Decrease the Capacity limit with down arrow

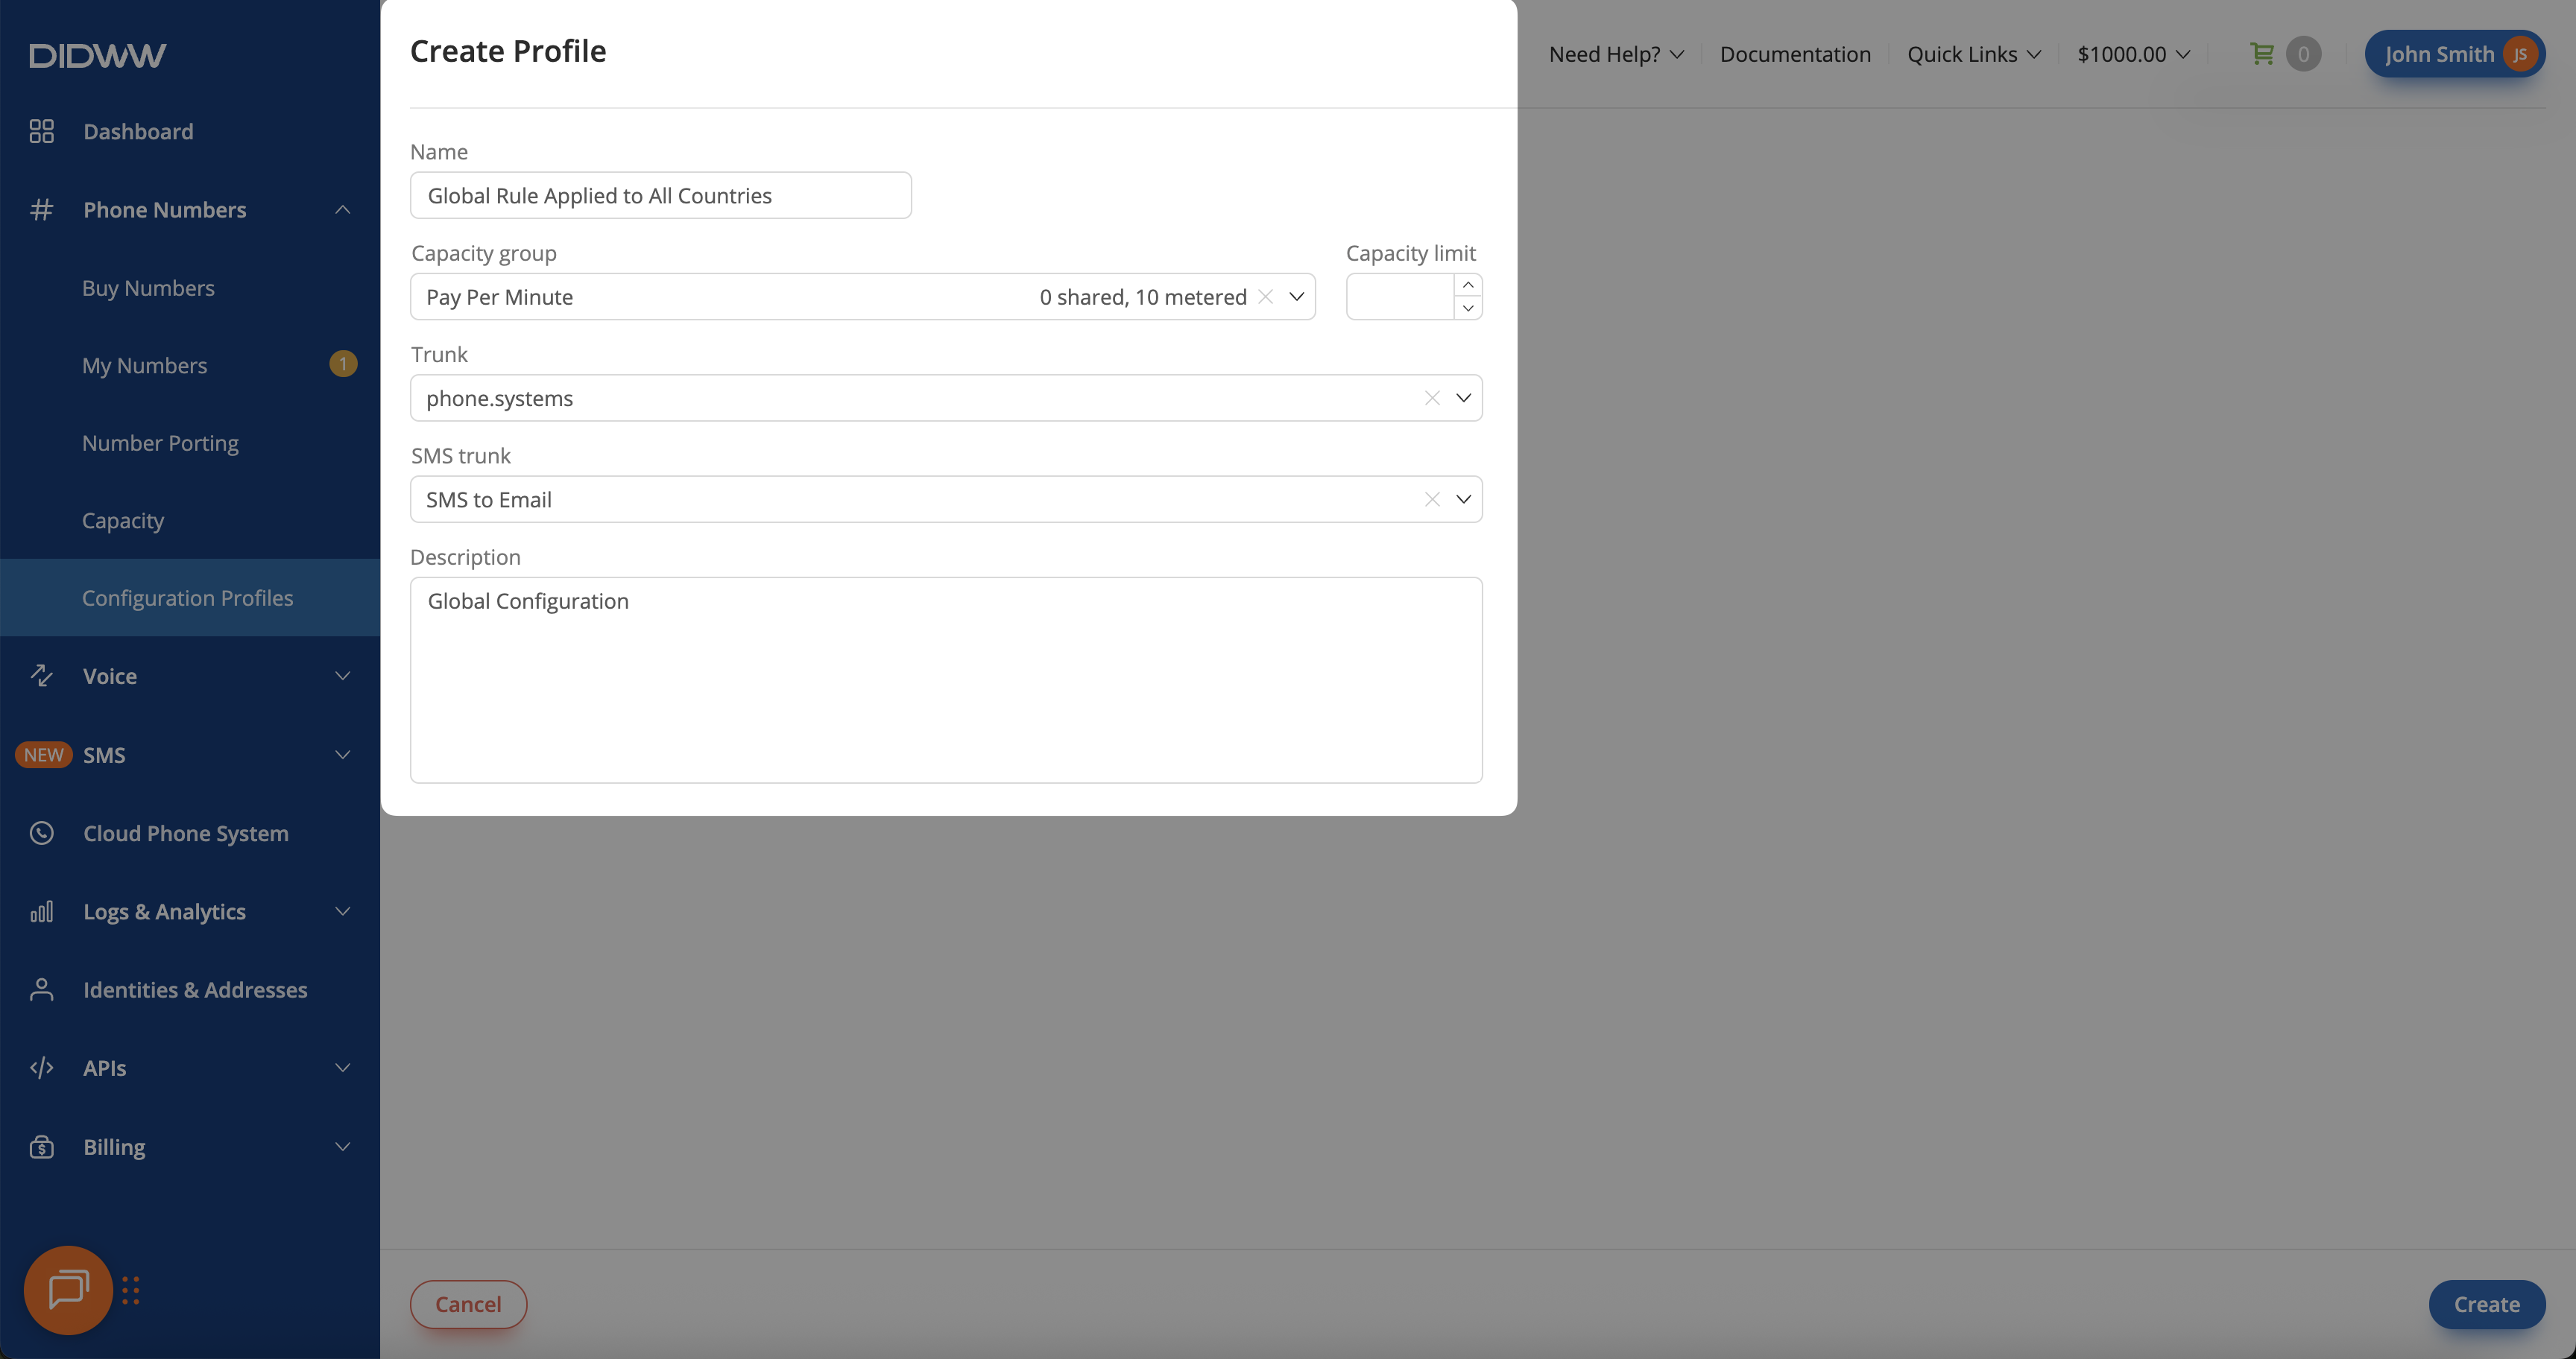1467,308
